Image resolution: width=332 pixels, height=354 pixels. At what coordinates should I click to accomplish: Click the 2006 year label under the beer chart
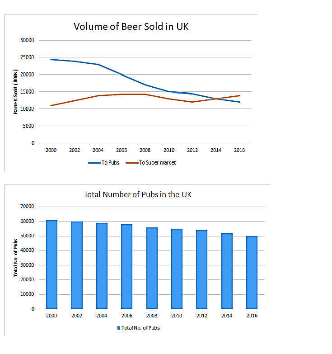coord(122,150)
